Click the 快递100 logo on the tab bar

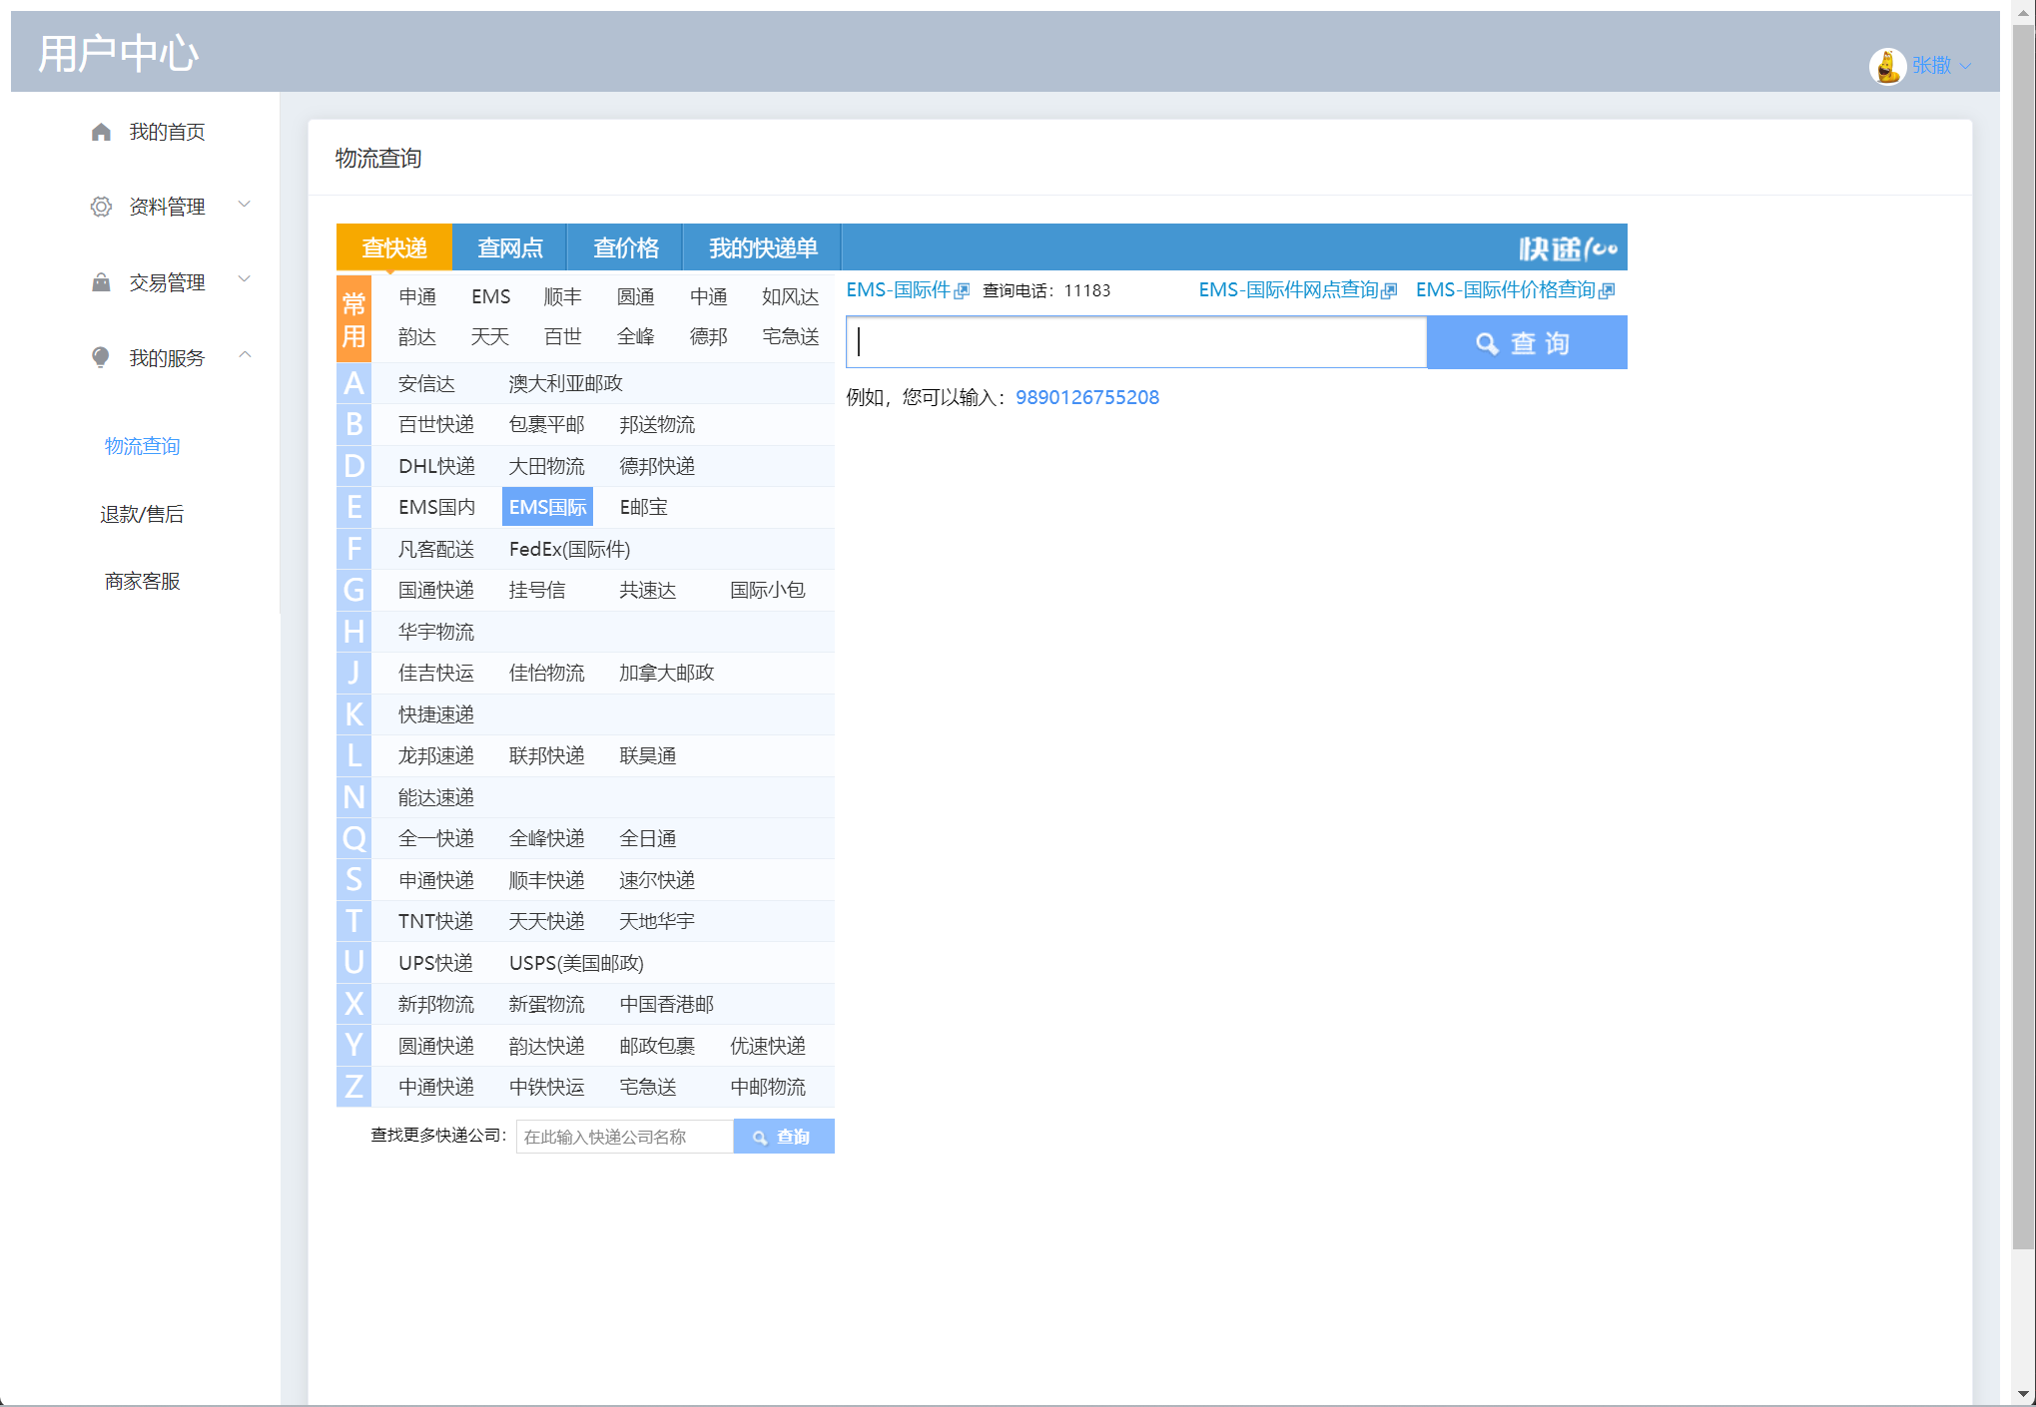point(1567,248)
